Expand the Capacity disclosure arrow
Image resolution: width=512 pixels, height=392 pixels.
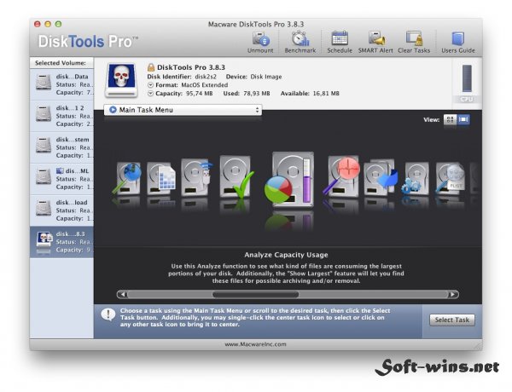tap(150, 94)
